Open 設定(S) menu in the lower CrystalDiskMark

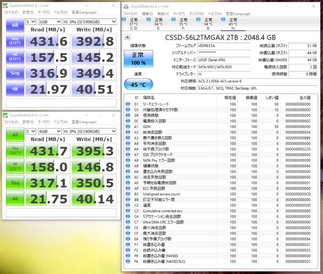28,122
